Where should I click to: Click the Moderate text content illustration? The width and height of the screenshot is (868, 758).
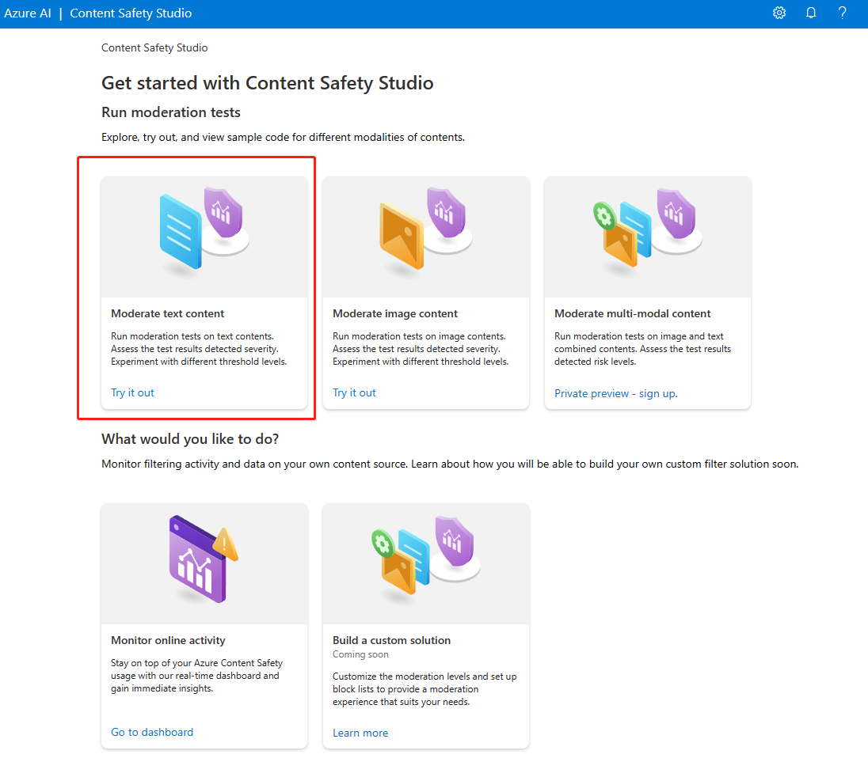click(x=204, y=235)
